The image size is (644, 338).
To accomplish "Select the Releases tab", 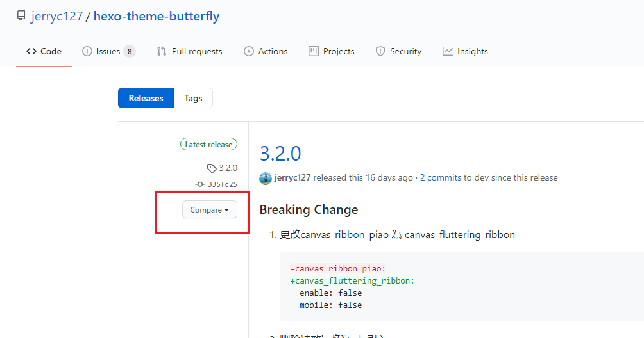I will (146, 98).
